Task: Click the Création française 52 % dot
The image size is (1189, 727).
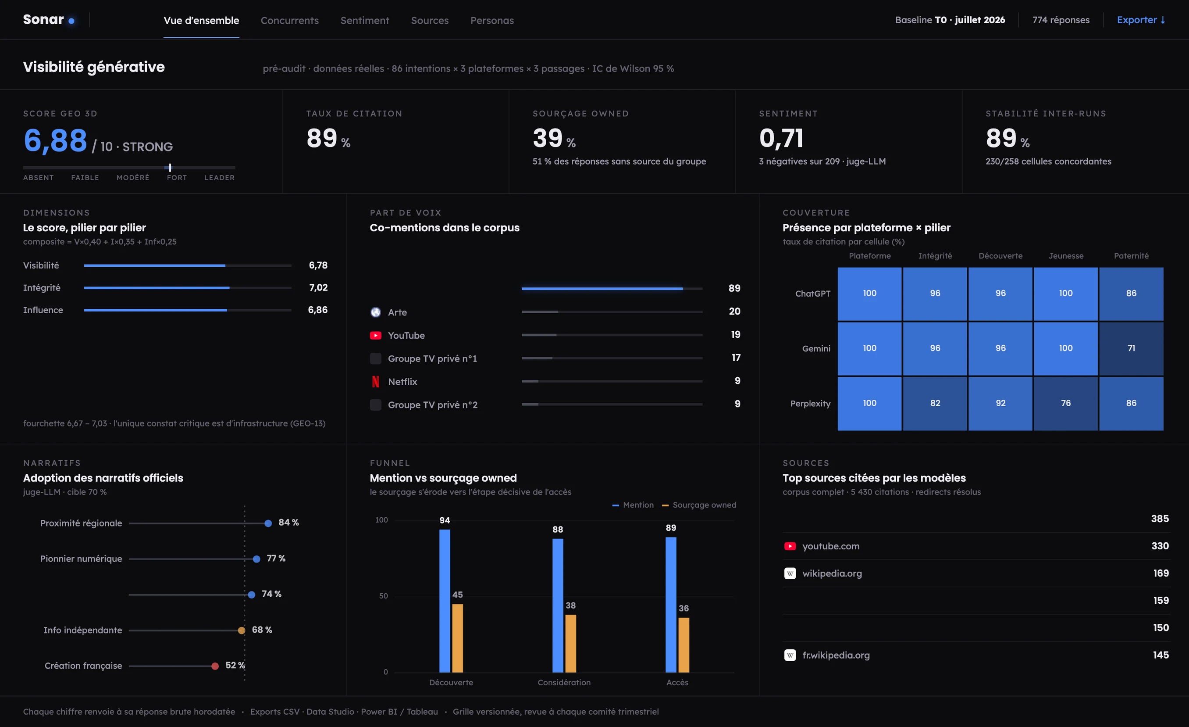Action: [x=215, y=666]
